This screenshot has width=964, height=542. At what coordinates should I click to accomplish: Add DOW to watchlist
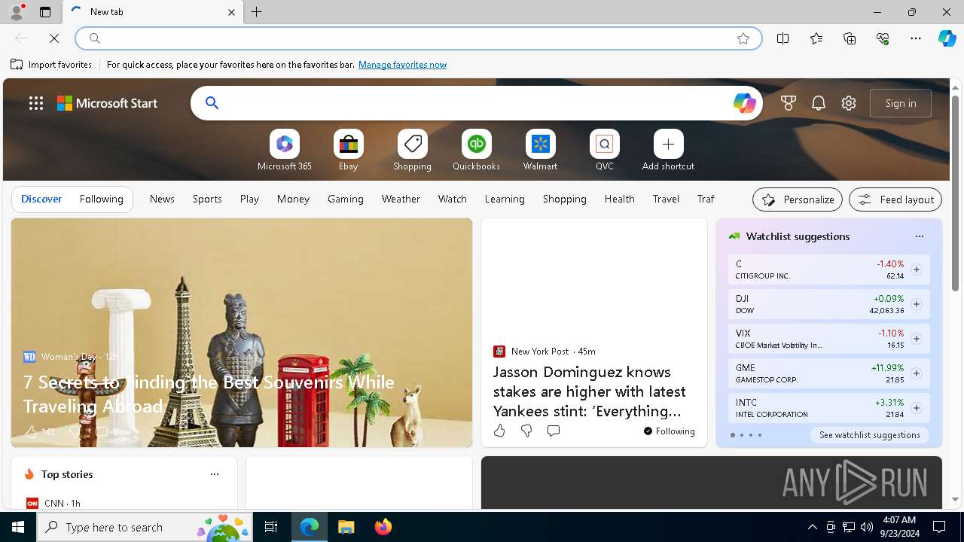916,304
